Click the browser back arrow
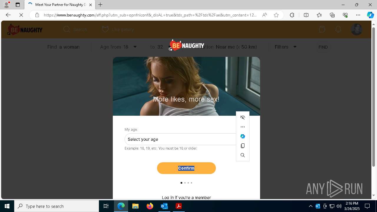This screenshot has height=212, width=377. tap(8, 15)
